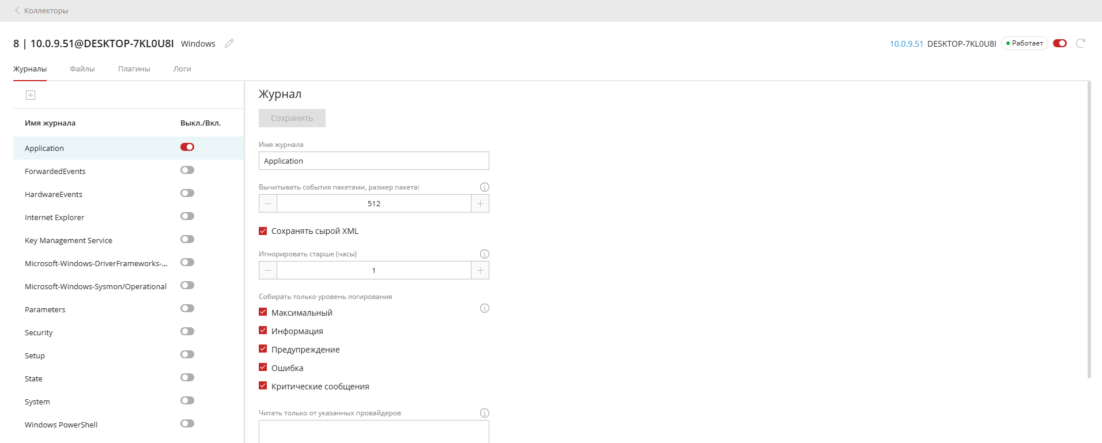Enable the Parameters journal toggle
Viewport: 1102px width, 443px height.
tap(187, 308)
